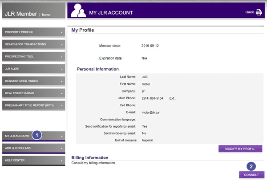Click 'Consult my billing information.' text

coord(93,163)
